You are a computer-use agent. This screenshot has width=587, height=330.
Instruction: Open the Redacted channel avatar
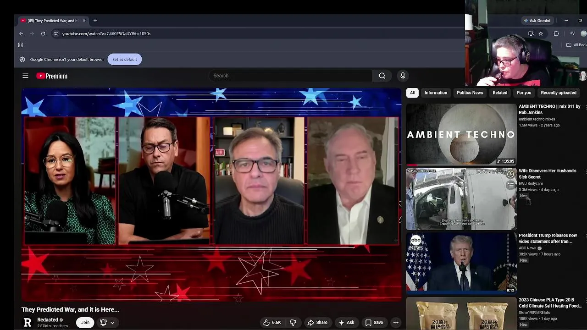pos(28,323)
